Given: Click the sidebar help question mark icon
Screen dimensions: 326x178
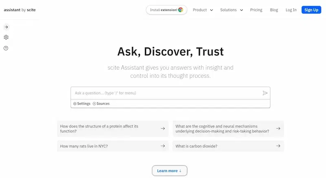Looking at the screenshot, I should [6, 48].
